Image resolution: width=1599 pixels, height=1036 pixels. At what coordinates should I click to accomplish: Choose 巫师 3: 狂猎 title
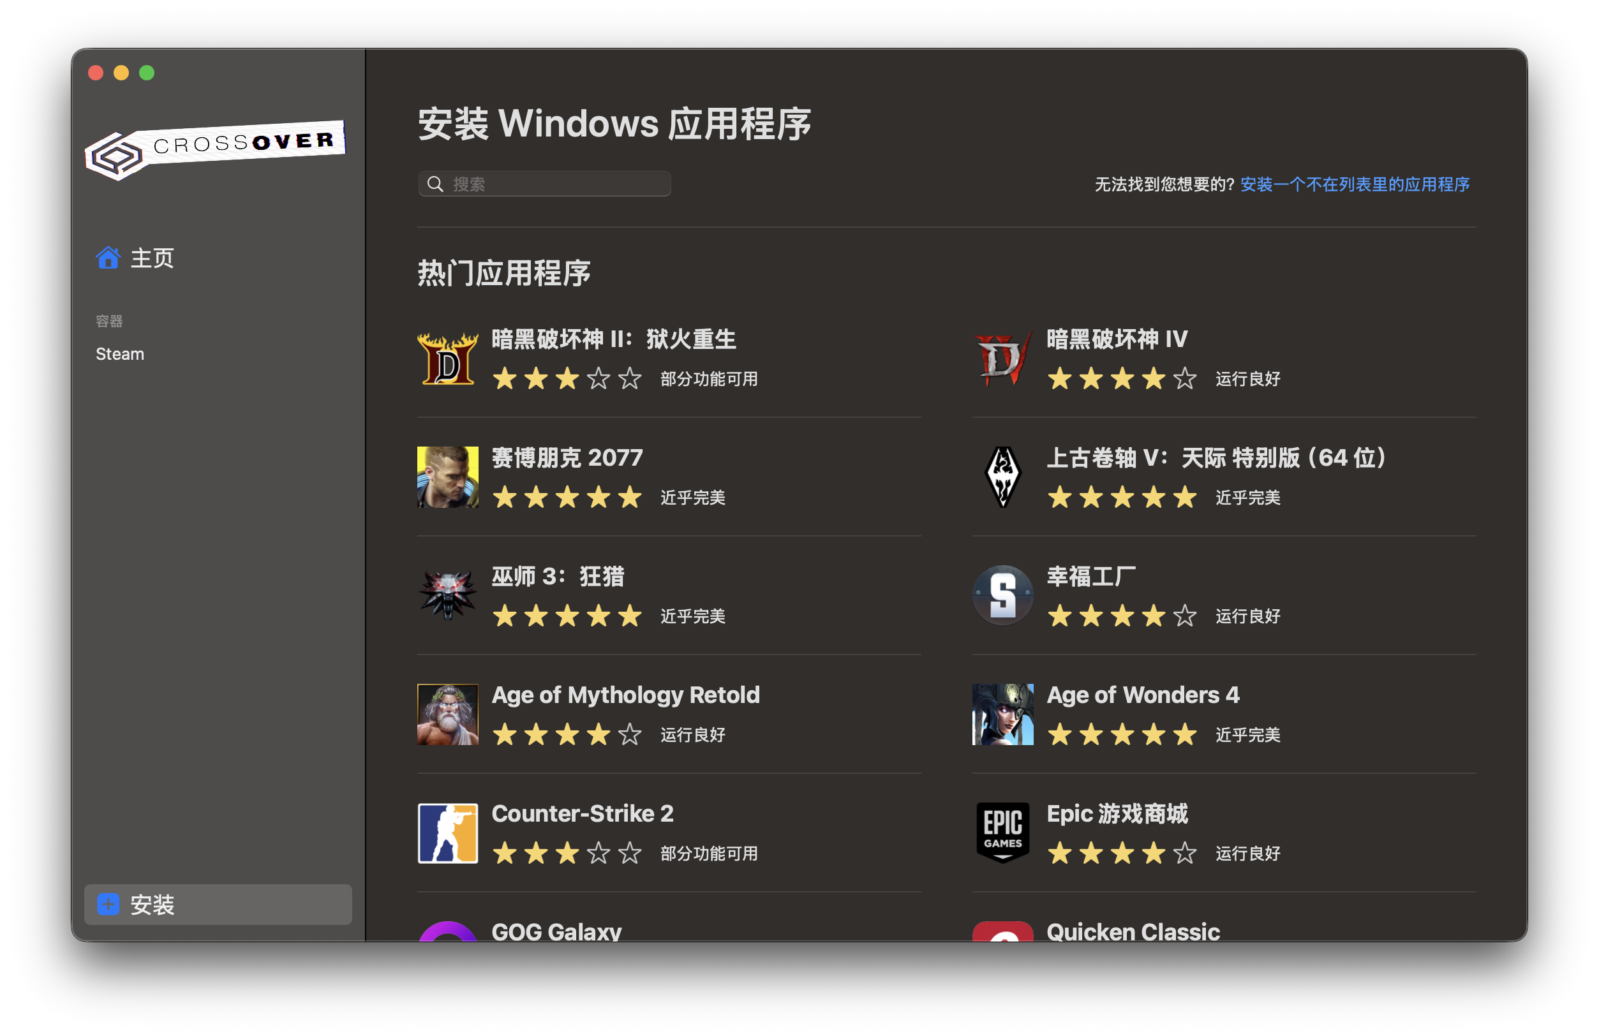558,577
